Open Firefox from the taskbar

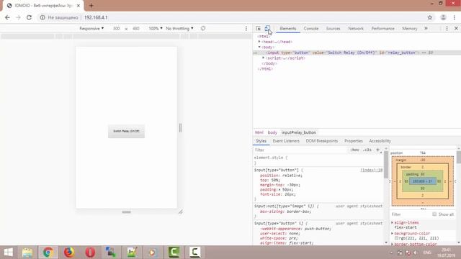point(69,253)
